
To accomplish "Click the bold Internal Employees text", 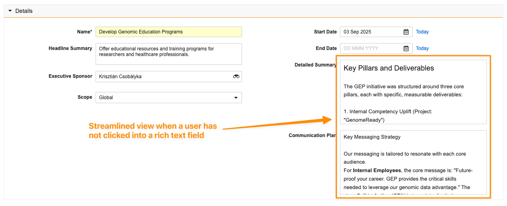I will click(377, 171).
